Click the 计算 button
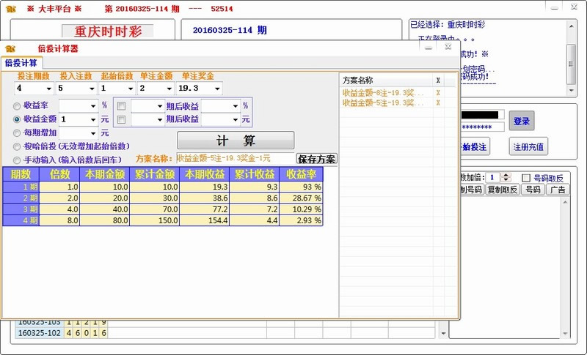The height and width of the screenshot is (355, 587). click(x=236, y=141)
